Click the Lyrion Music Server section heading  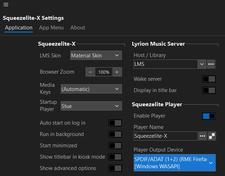click(x=158, y=44)
